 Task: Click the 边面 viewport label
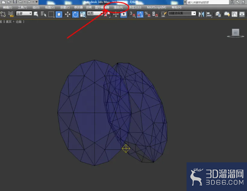click(19, 22)
